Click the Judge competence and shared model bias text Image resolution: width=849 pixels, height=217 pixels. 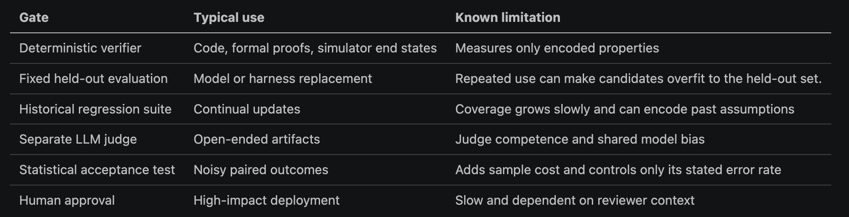(x=580, y=139)
